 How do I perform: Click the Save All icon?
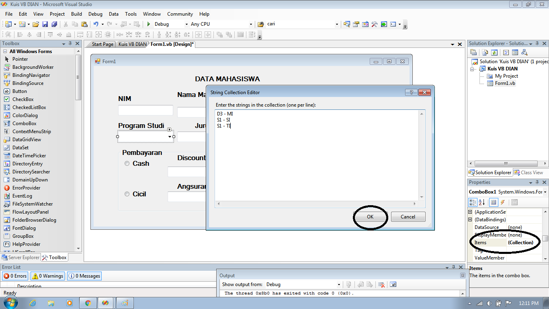pyautogui.click(x=53, y=24)
